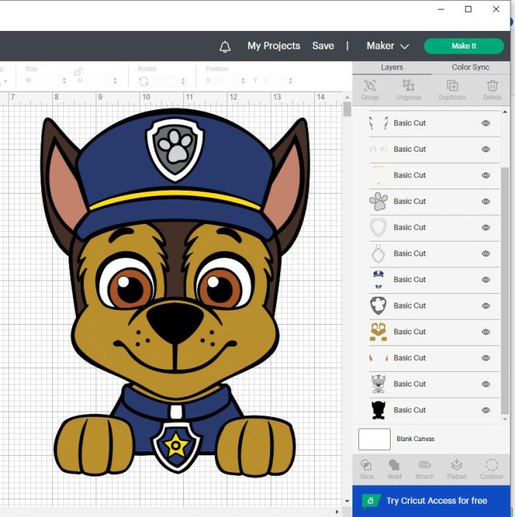This screenshot has height=517, width=515.
Task: Click the Rotate stepper arrows
Action: pos(183,80)
